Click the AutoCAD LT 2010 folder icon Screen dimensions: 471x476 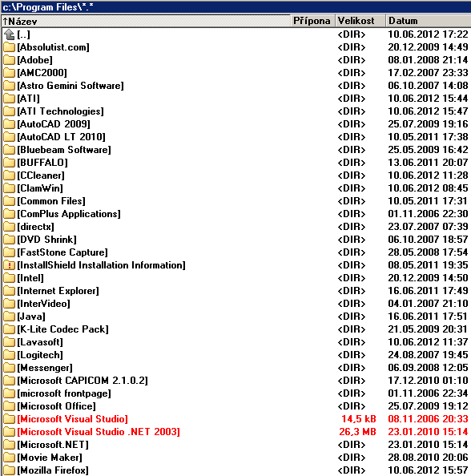(10, 137)
